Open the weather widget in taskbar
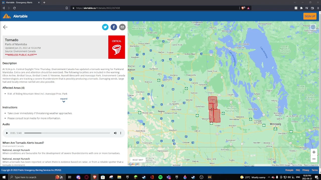321x180 pixels. (253, 177)
